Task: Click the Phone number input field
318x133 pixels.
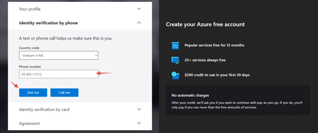Action: pyautogui.click(x=59, y=74)
